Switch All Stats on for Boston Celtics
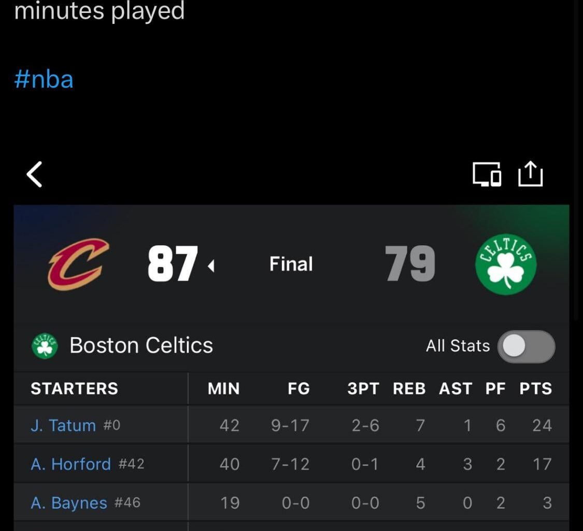Viewport: 583px width, 531px height. click(x=527, y=346)
